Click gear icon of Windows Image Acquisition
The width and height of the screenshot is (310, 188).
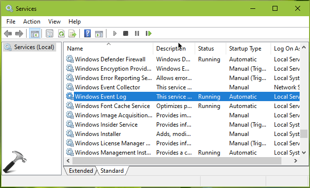pos(70,115)
